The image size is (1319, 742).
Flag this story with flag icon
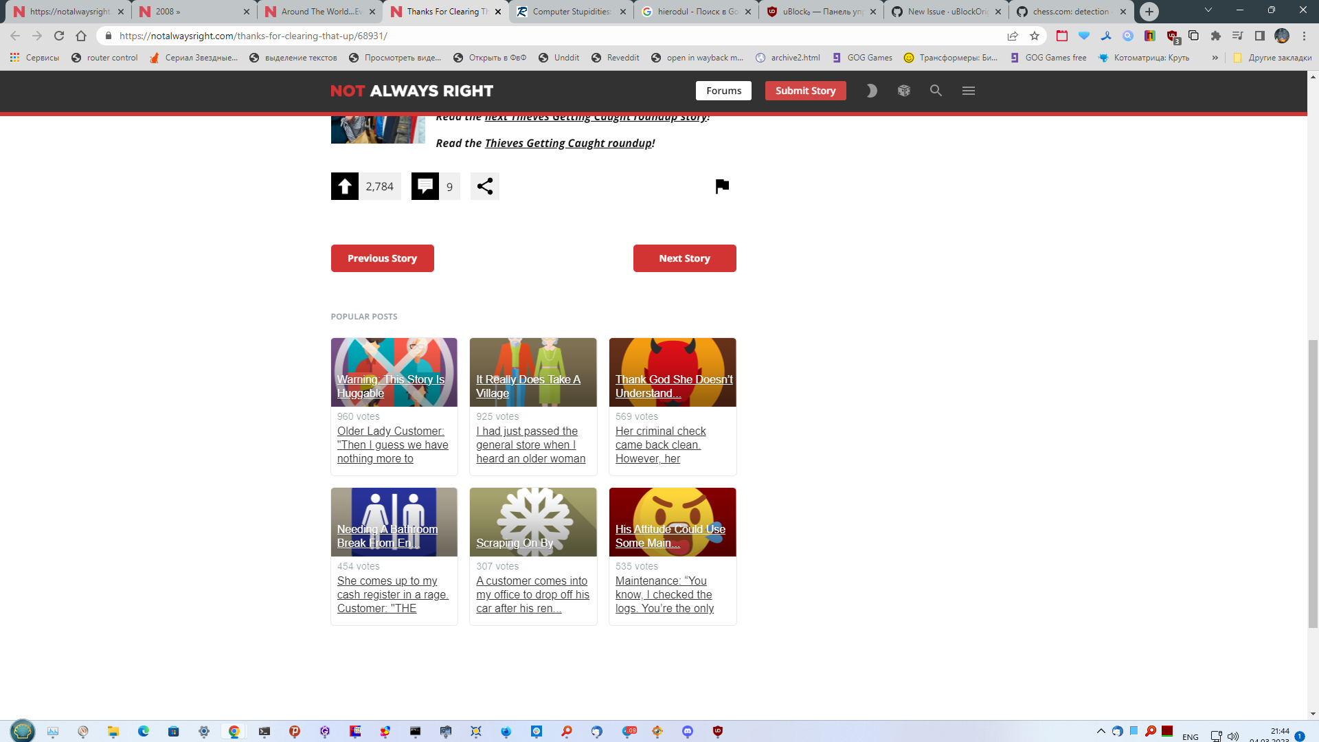pos(722,186)
